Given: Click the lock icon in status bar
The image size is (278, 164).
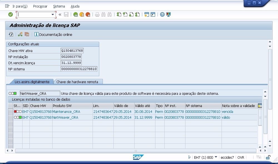Looking at the screenshot, I should click(268, 157).
